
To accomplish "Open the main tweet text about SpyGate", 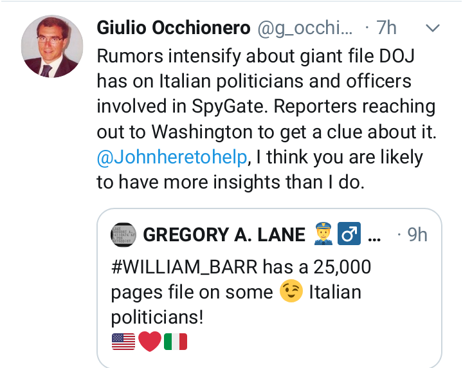I will pos(257,80).
